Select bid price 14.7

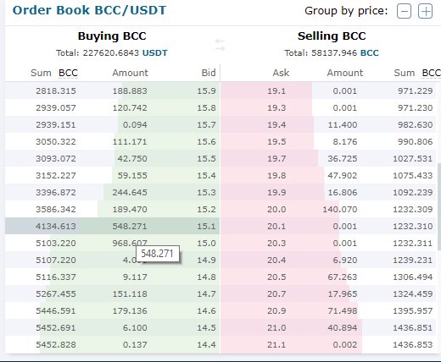coord(206,293)
